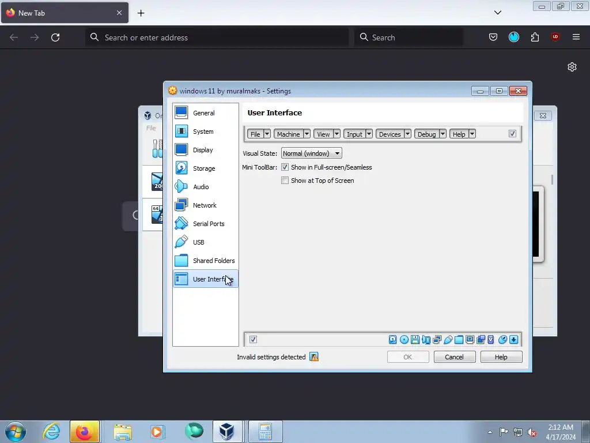Select the User Interface settings category
590x443 pixels.
pos(206,279)
